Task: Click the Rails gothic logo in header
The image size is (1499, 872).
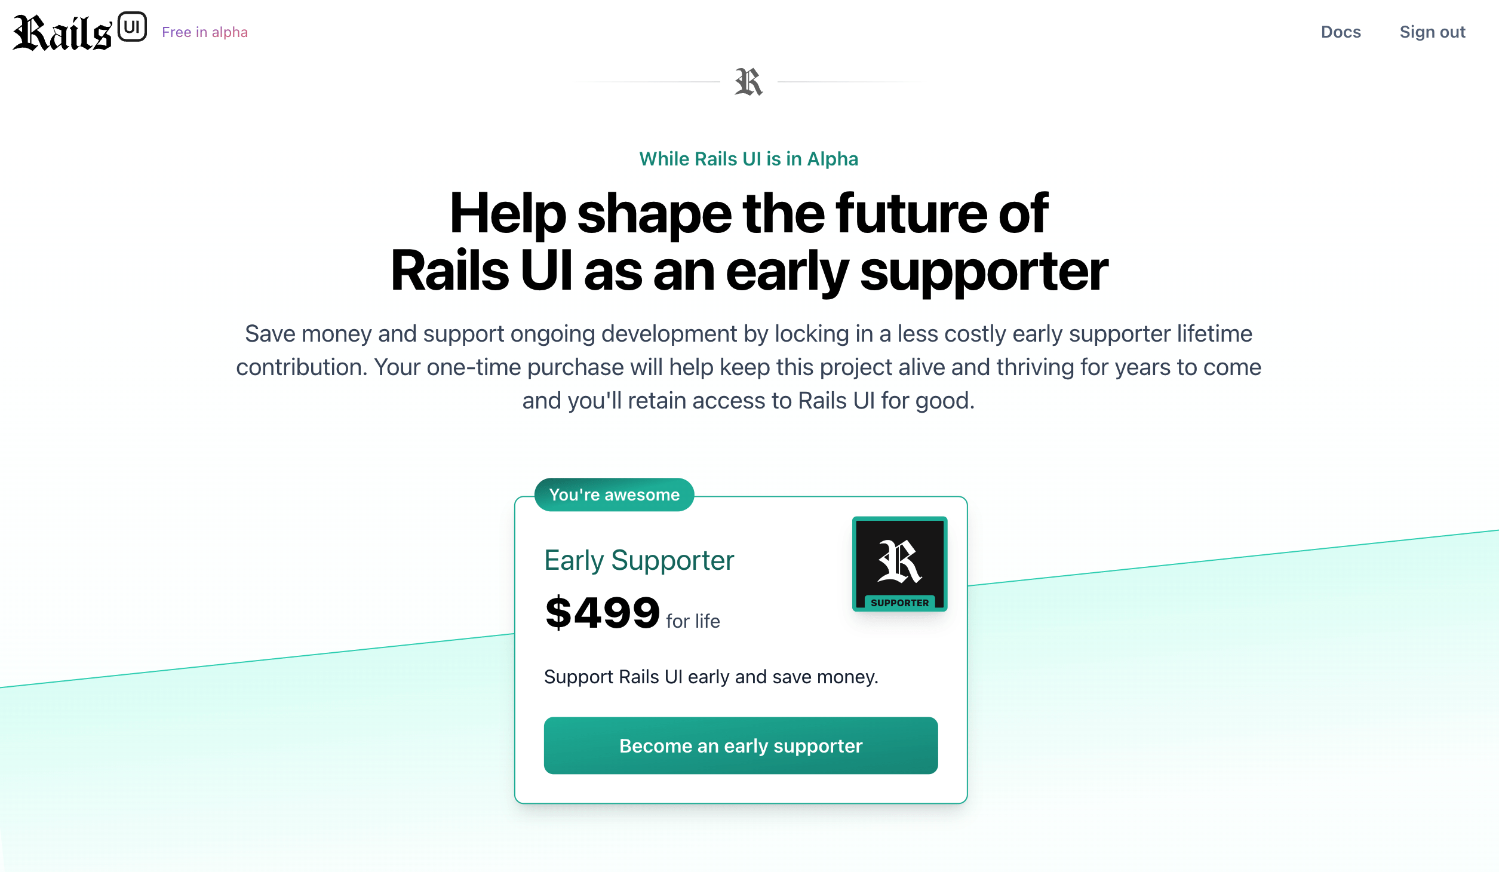Action: tap(62, 32)
